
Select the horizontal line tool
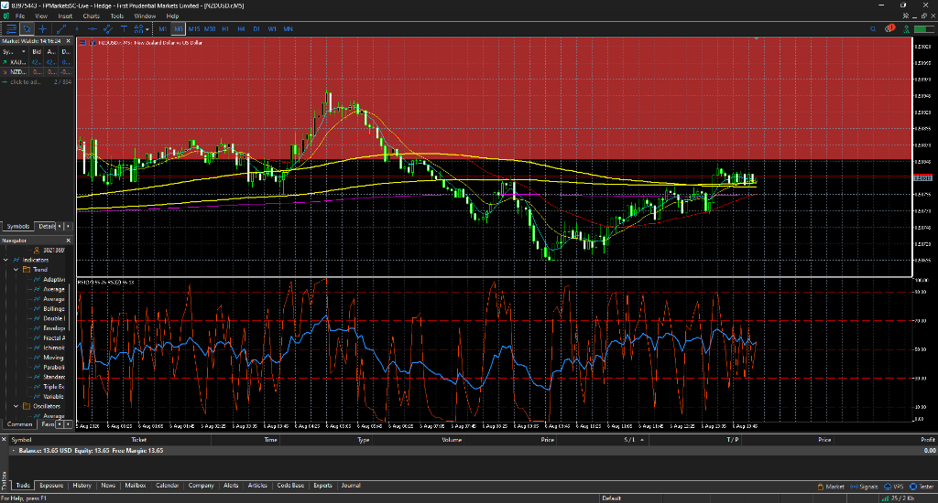93,28
